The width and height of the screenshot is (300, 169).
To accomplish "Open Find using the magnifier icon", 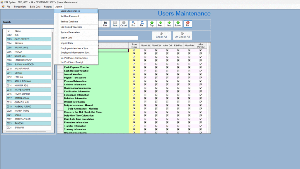I will (x=133, y=24).
